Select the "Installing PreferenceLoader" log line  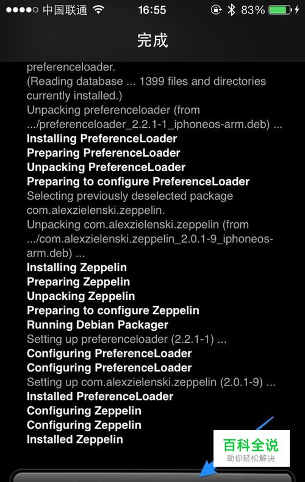[102, 139]
